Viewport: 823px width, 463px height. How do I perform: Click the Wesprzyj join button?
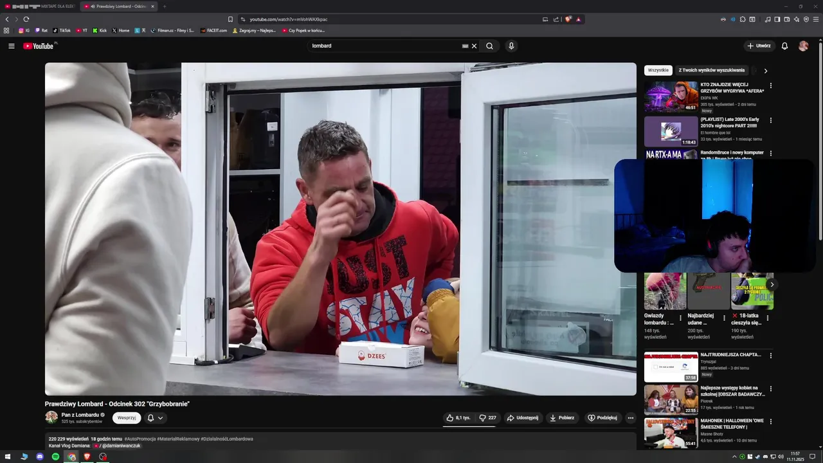(x=127, y=417)
